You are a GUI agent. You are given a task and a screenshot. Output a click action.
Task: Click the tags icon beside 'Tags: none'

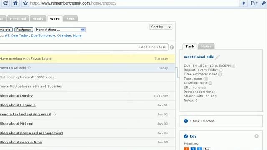click(205, 79)
